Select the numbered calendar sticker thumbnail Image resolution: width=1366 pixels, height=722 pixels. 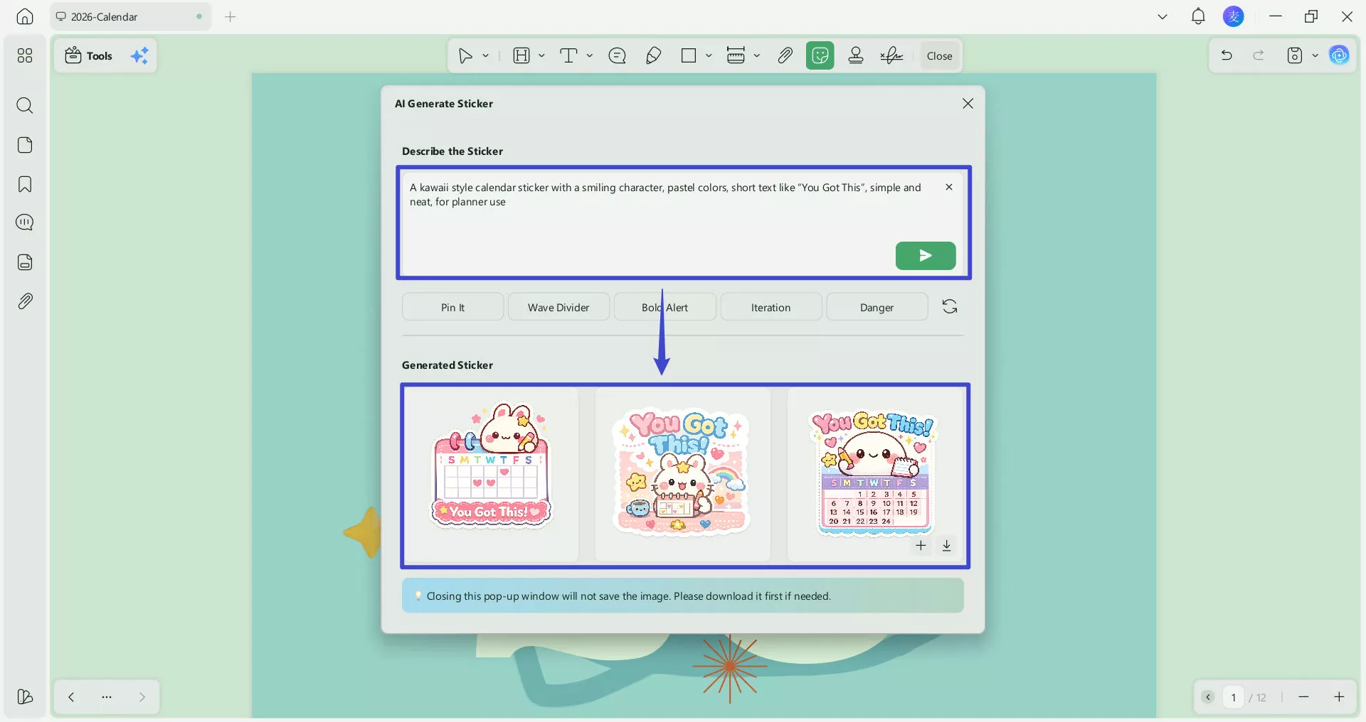pyautogui.click(x=876, y=475)
